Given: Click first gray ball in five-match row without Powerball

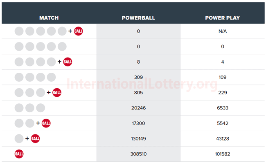Looking at the screenshot, I should tap(19, 47).
